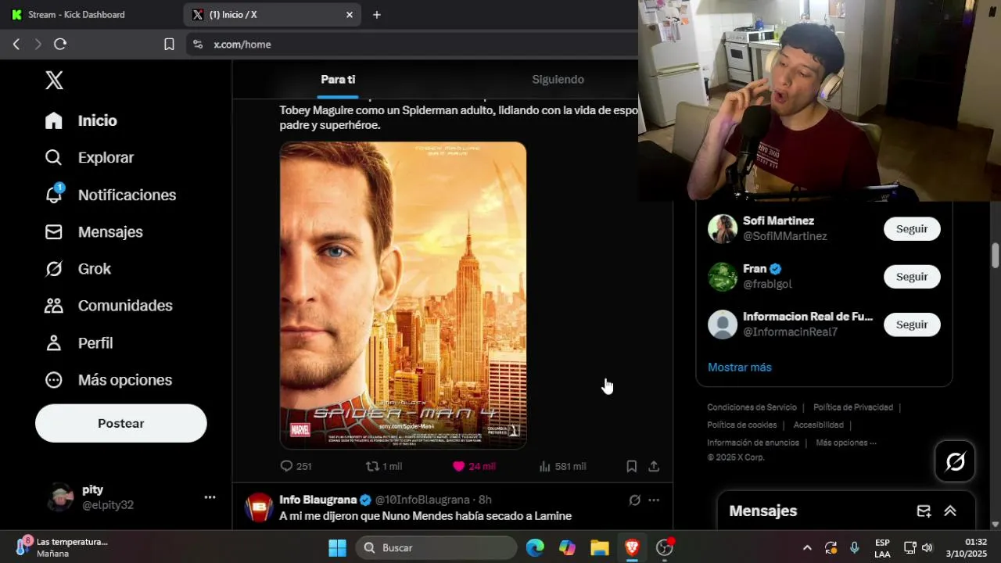Open Política de Privacidad link
Image resolution: width=1001 pixels, height=563 pixels.
click(853, 407)
